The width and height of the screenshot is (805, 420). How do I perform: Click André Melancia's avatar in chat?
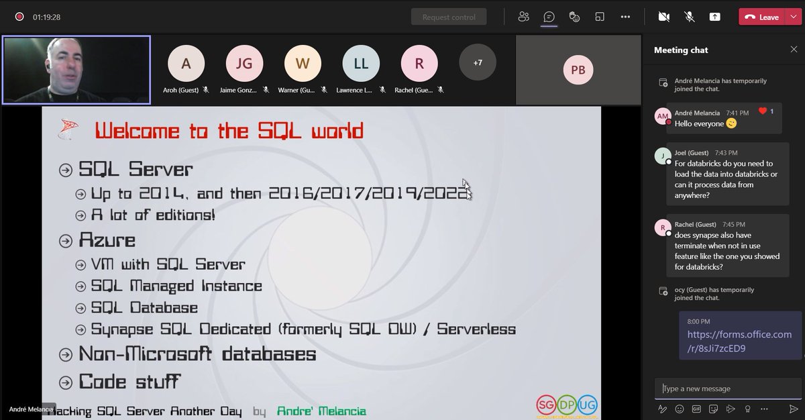[x=662, y=116]
